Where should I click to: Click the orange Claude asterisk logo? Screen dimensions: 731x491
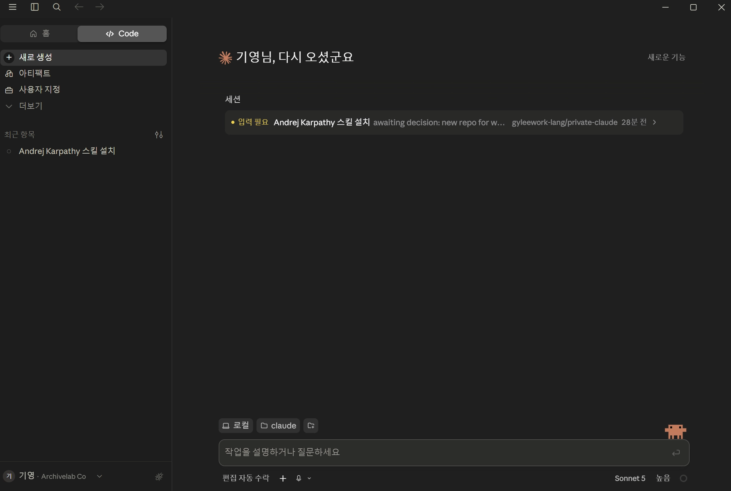click(x=225, y=58)
